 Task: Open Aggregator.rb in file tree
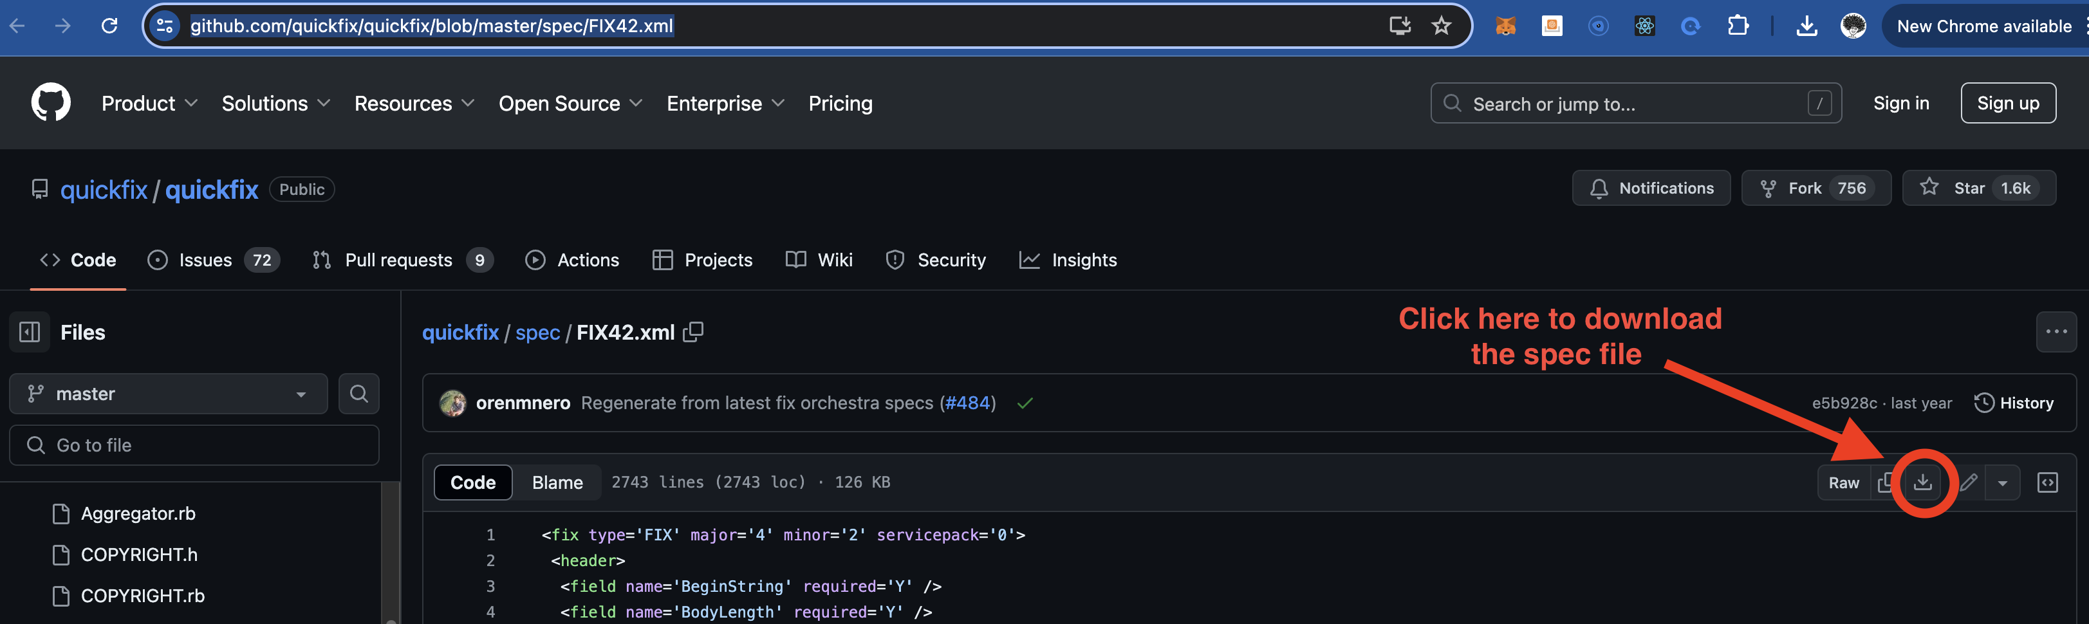click(x=138, y=514)
